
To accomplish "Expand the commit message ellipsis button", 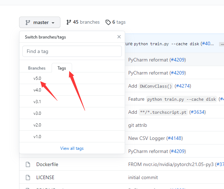I will click(222, 44).
